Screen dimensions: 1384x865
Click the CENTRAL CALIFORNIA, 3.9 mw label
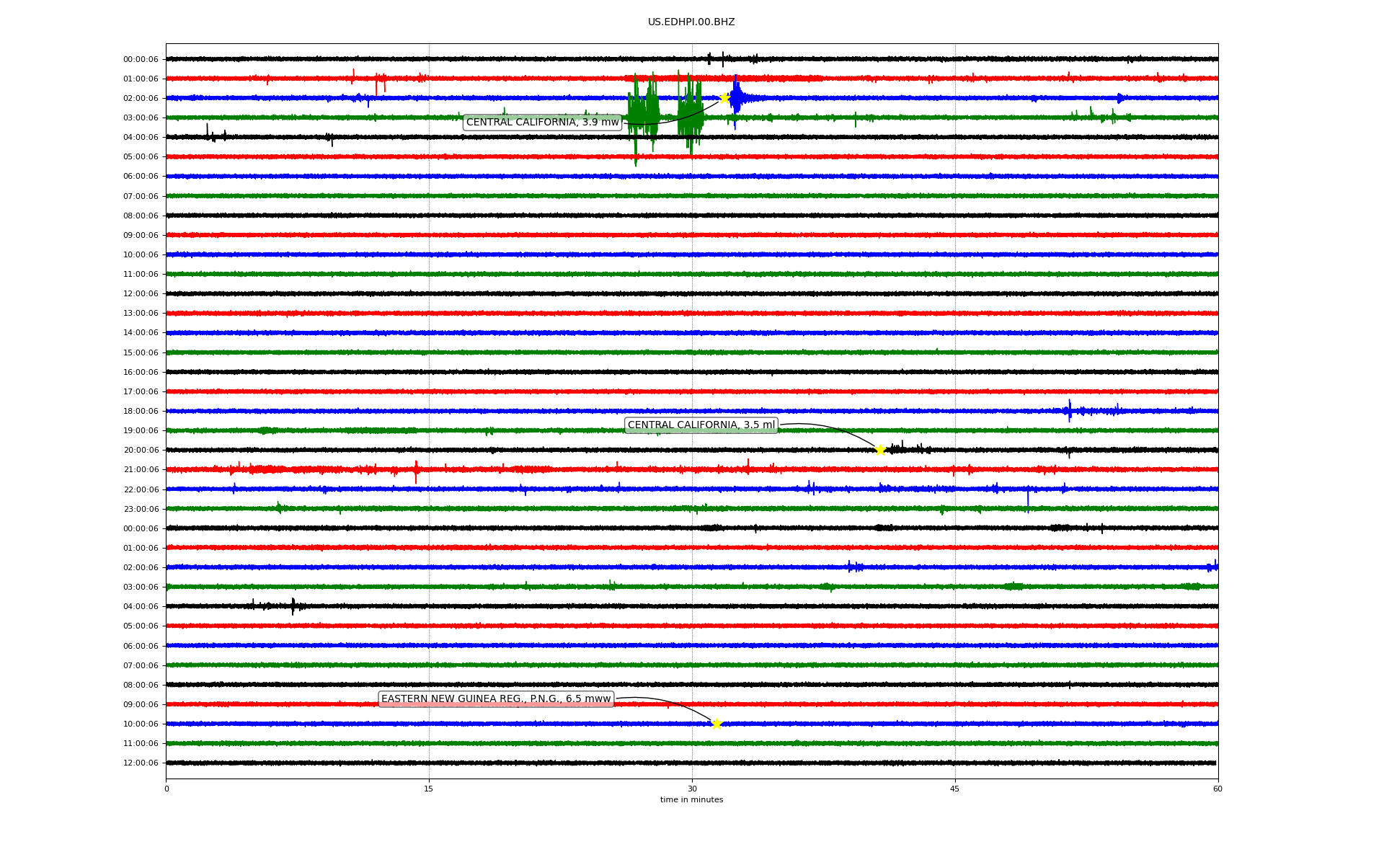pyautogui.click(x=542, y=123)
